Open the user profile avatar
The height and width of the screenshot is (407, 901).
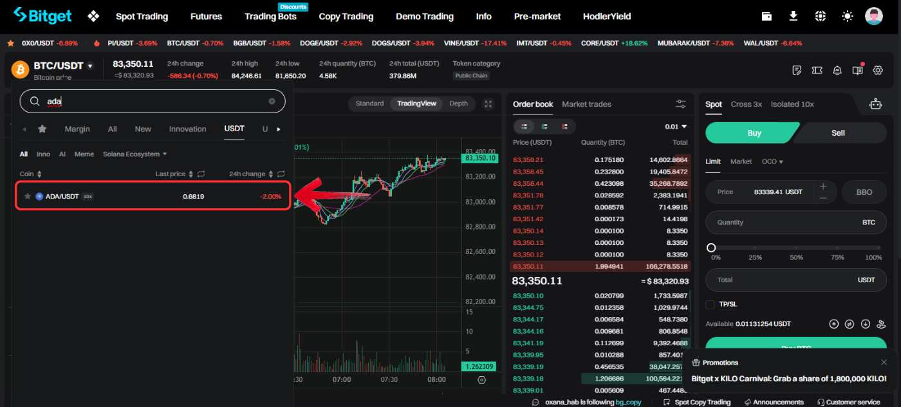874,16
